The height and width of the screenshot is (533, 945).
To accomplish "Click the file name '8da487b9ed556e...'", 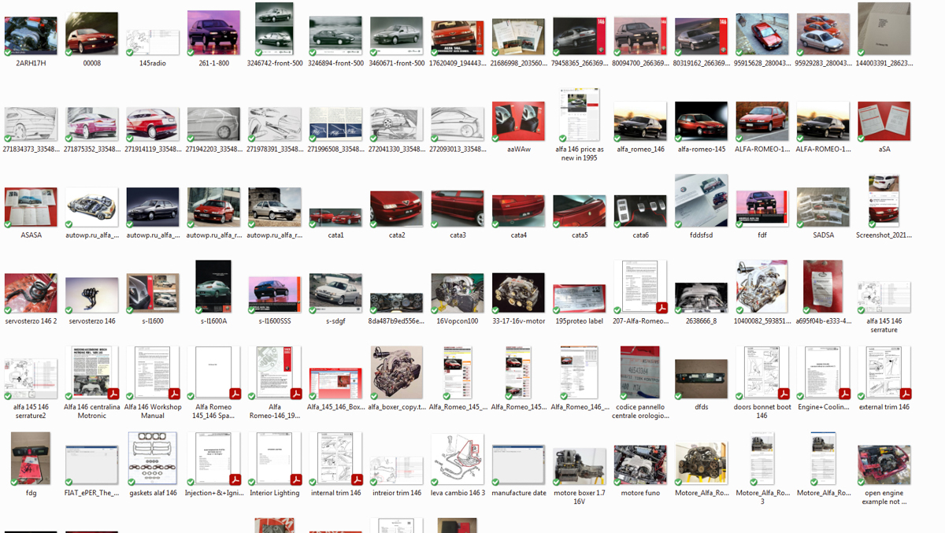I will pos(396,321).
